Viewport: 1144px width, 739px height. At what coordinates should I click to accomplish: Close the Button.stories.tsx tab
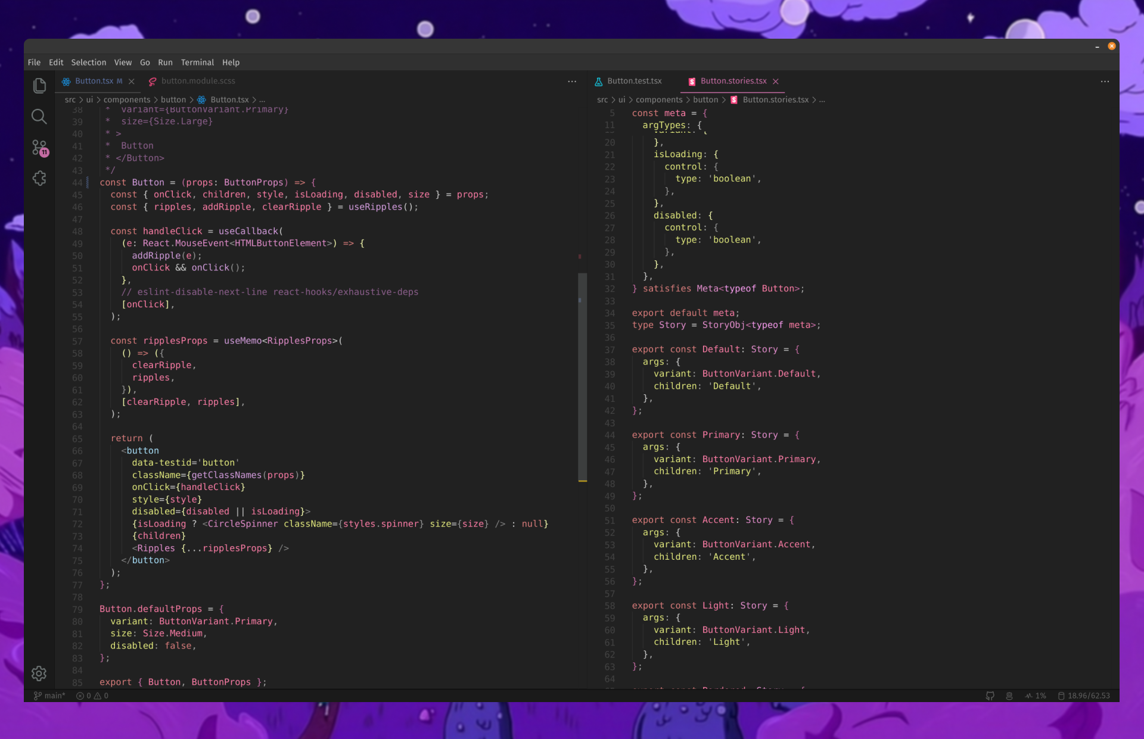coord(776,82)
